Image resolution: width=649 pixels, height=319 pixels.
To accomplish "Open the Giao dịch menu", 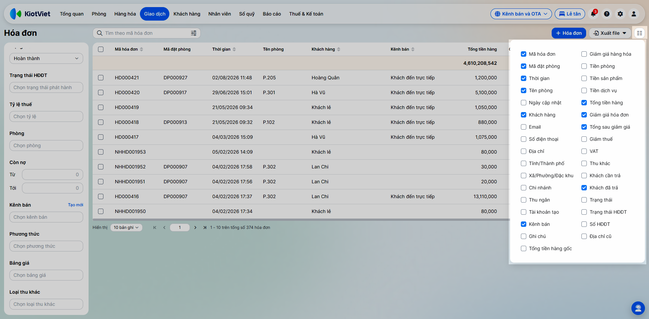I will (x=155, y=14).
